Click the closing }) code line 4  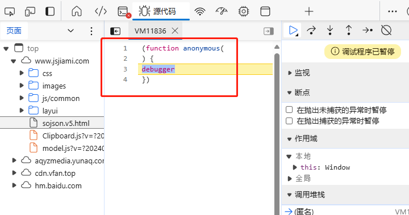[146, 79]
